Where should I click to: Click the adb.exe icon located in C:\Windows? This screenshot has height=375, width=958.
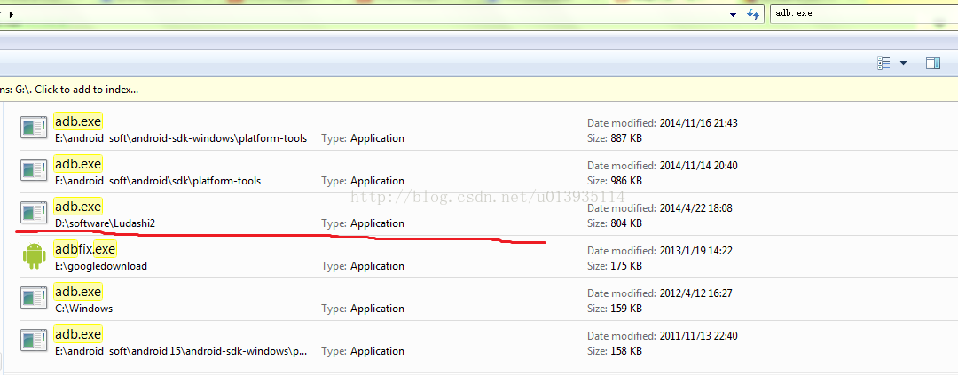(x=34, y=298)
